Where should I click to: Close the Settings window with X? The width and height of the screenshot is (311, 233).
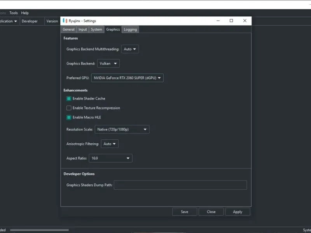click(245, 21)
